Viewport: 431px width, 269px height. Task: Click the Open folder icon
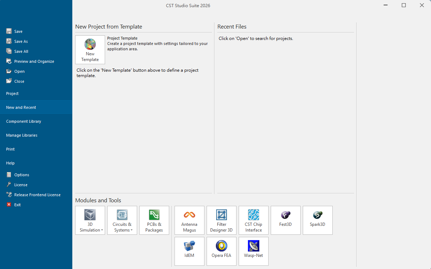(9, 71)
